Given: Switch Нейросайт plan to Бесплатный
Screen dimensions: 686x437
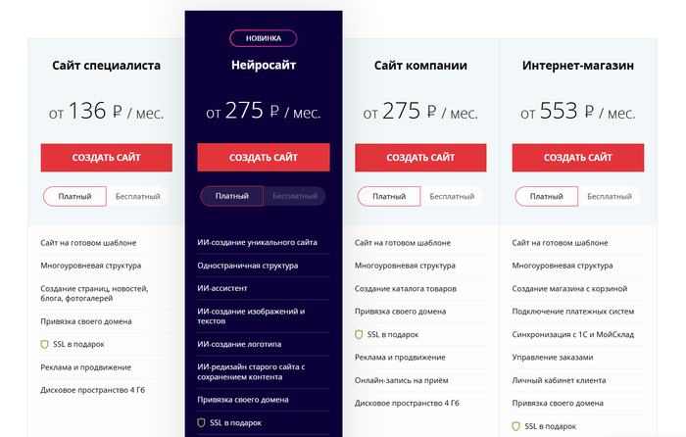Looking at the screenshot, I should click(295, 196).
